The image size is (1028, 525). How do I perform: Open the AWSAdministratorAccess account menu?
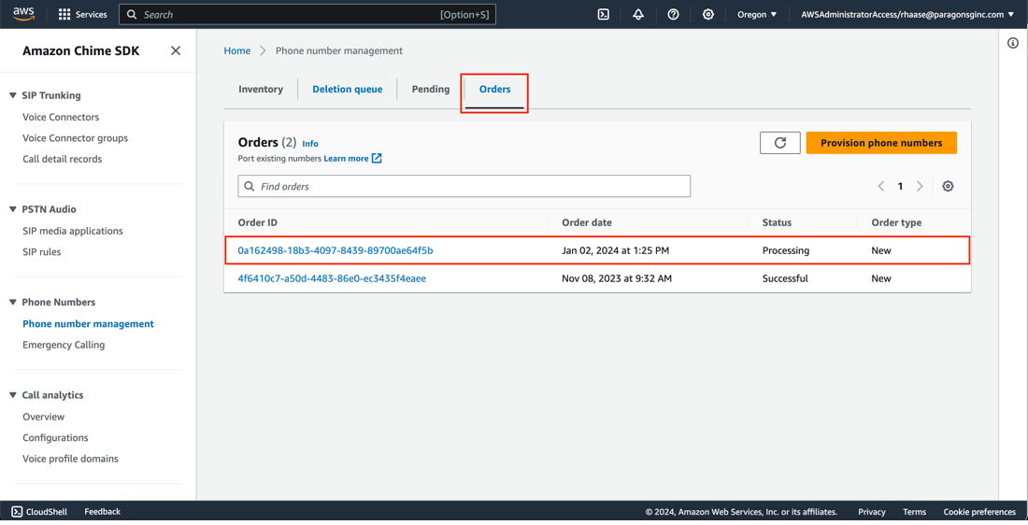[907, 14]
